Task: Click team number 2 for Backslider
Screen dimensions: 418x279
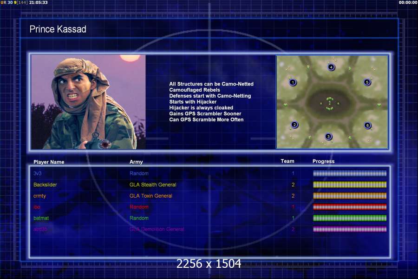Action: coord(293,185)
